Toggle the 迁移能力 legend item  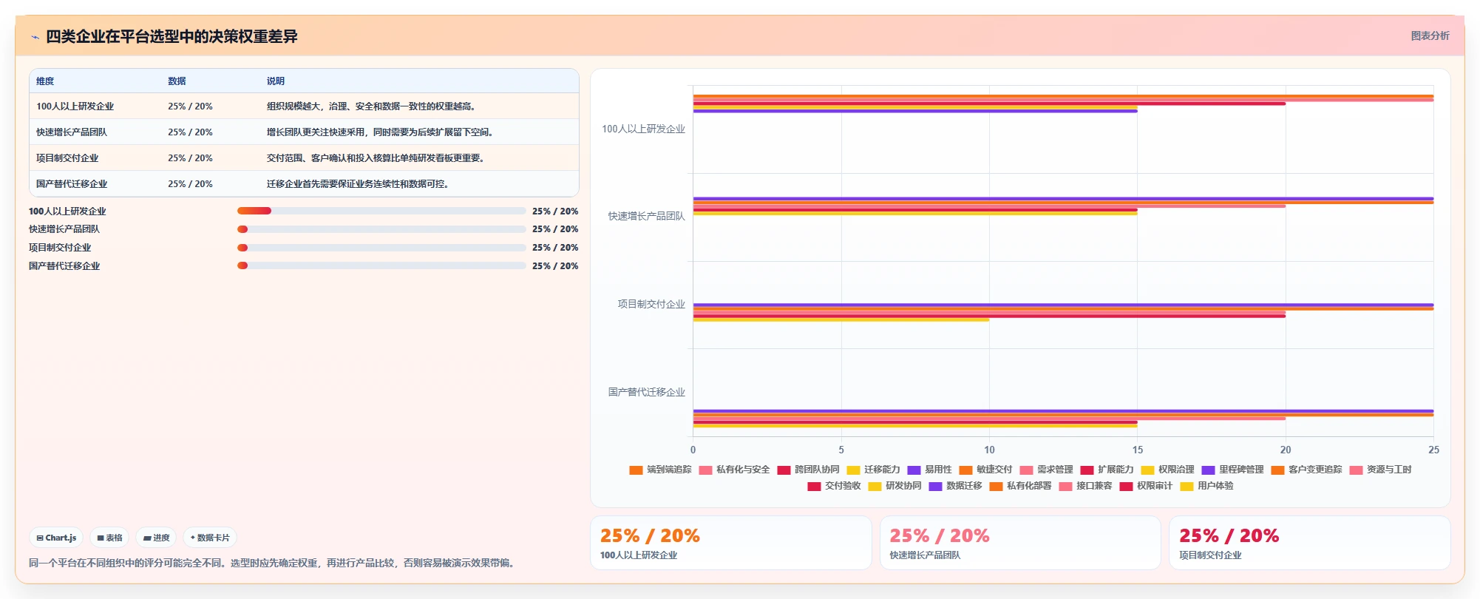click(873, 470)
